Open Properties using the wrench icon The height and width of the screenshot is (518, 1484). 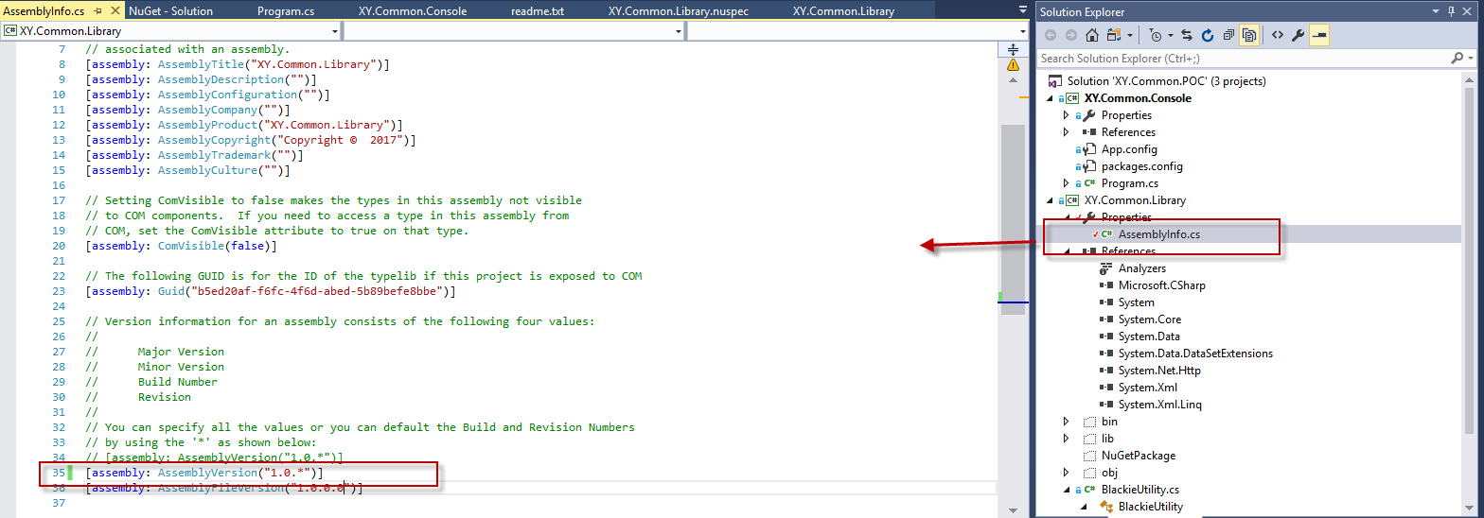(1298, 35)
